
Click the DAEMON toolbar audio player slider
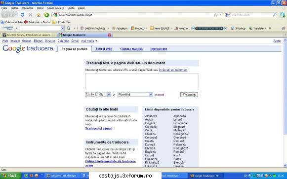point(209,28)
